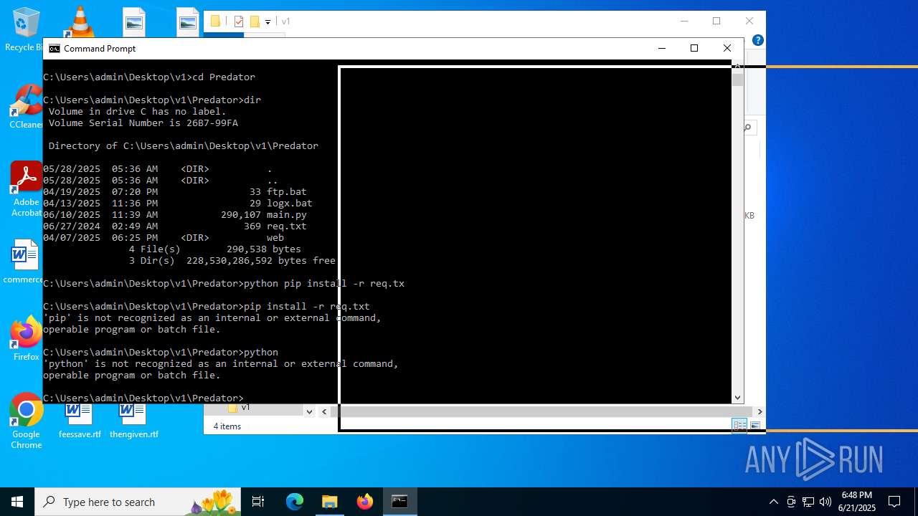Click the 'cd Predator' command line
Viewport: 918px width, 516px height.
149,77
